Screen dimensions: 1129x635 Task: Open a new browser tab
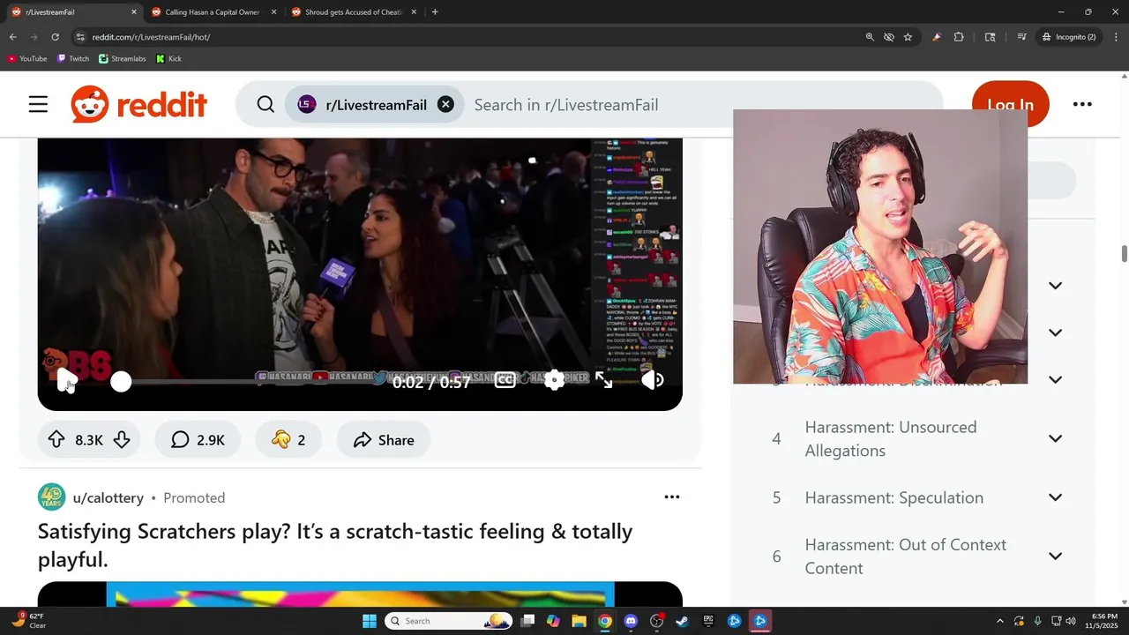pyautogui.click(x=435, y=12)
